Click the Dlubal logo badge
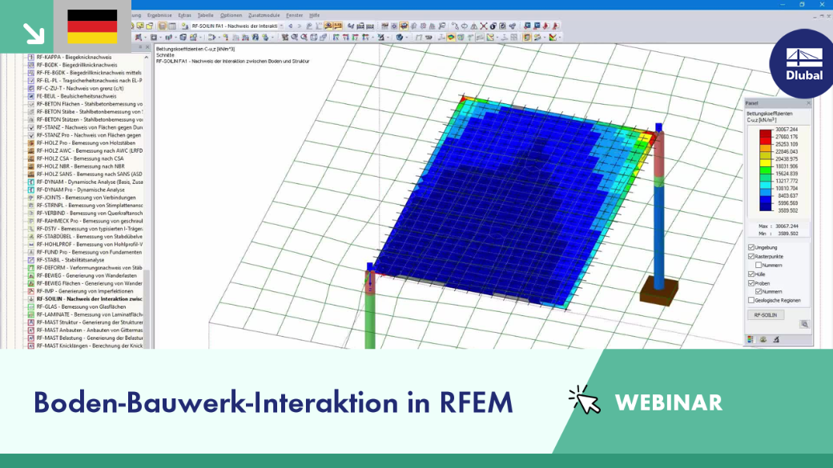833x468 pixels. 803,64
